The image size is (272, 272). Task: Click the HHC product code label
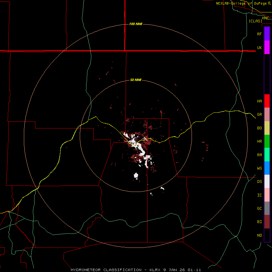pos(265,18)
